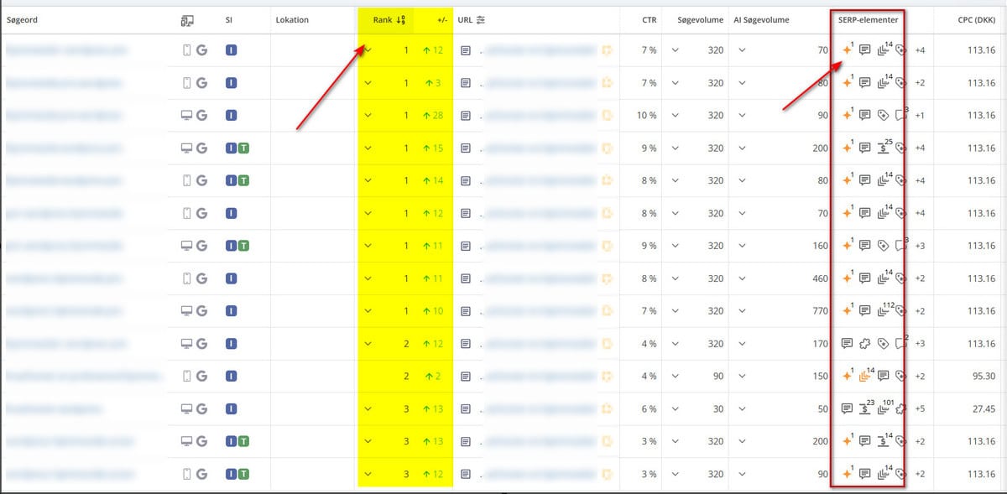Click AI sparkle icon in AI volume 770 row
This screenshot has height=494, width=1007.
click(847, 311)
